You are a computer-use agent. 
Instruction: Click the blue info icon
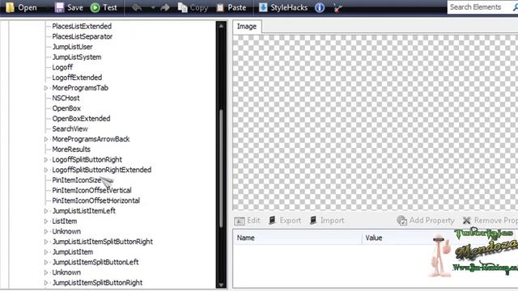320,7
